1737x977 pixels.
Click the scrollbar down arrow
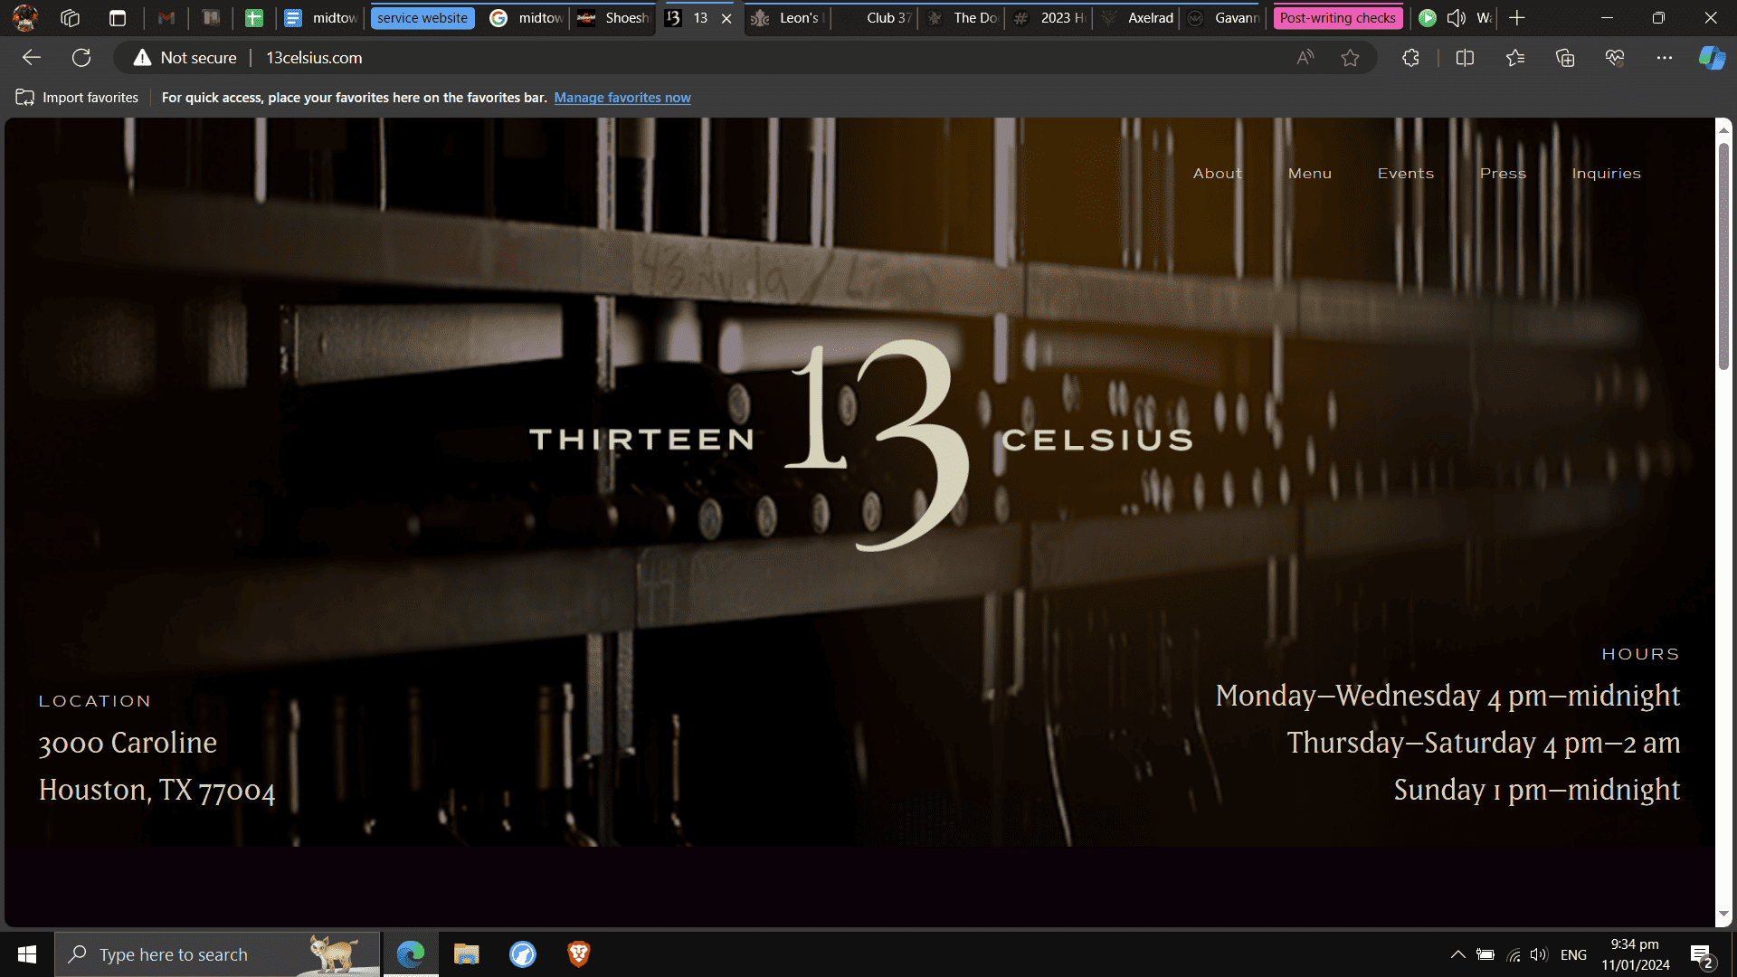coord(1723,915)
